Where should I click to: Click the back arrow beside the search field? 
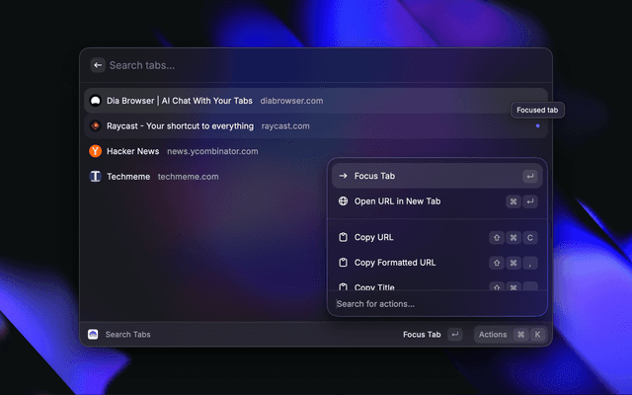pyautogui.click(x=98, y=65)
